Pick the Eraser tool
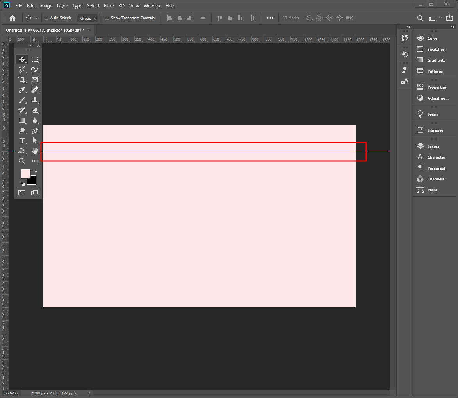 [35, 110]
